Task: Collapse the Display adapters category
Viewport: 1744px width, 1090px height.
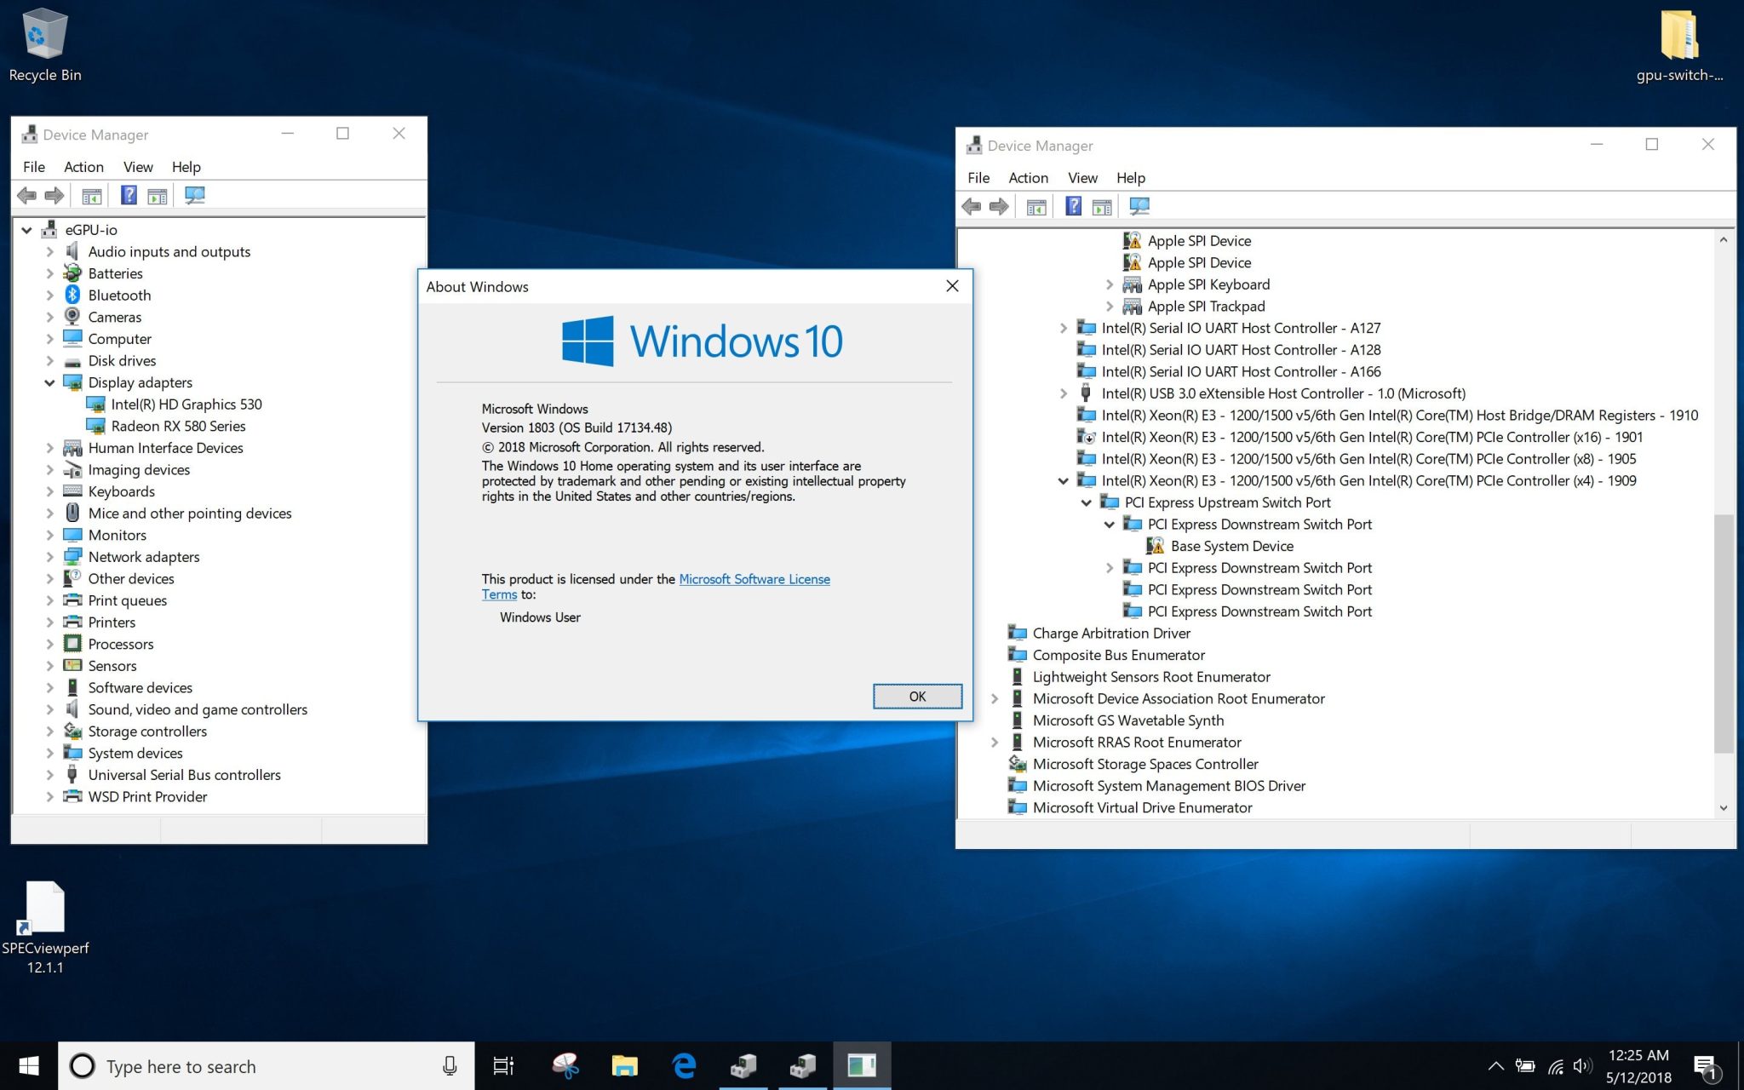Action: [49, 383]
